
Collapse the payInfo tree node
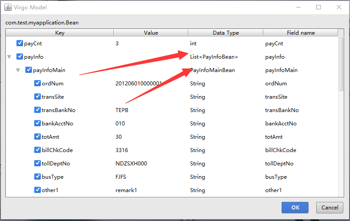point(9,57)
